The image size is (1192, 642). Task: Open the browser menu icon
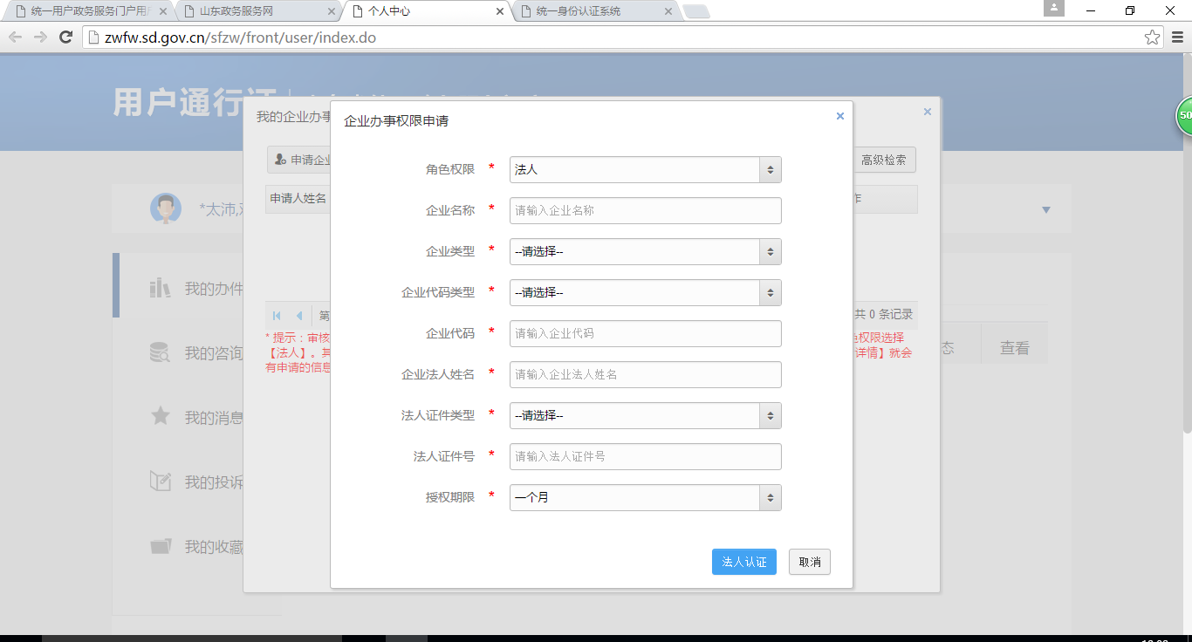(x=1177, y=38)
